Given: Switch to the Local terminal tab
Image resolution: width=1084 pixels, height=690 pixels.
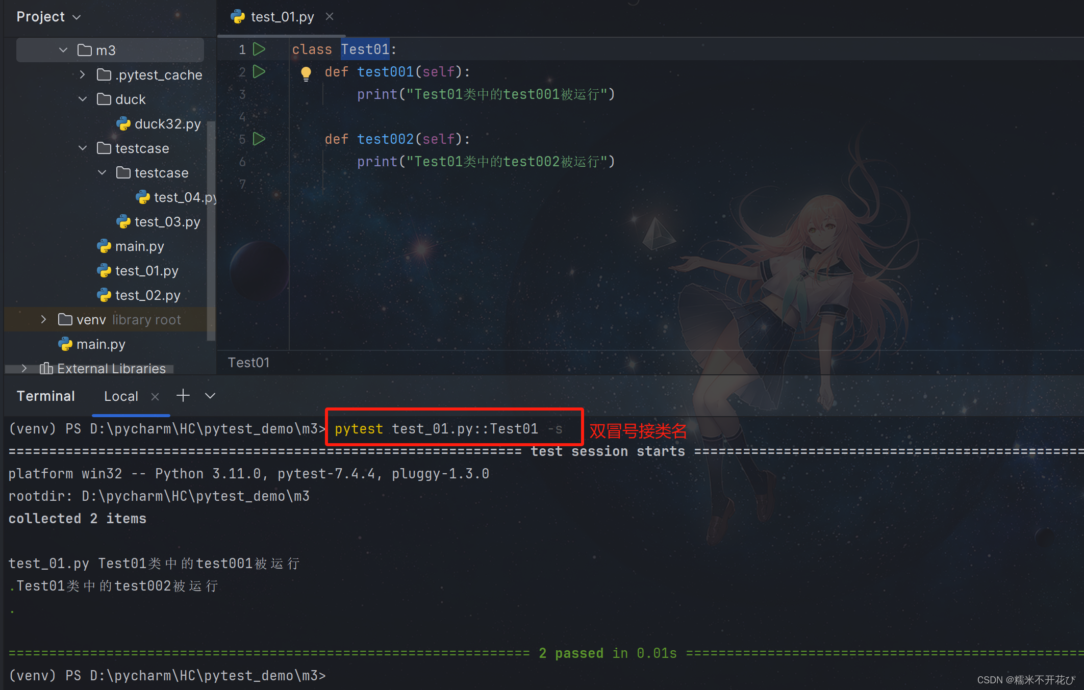Looking at the screenshot, I should (x=121, y=396).
